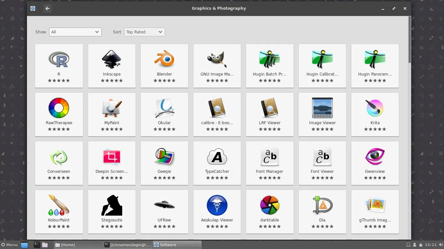Open Deepin Screenshot tile
The height and width of the screenshot is (249, 444).
pos(112,163)
